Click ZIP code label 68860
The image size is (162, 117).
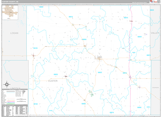pyautogui.click(x=83, y=104)
